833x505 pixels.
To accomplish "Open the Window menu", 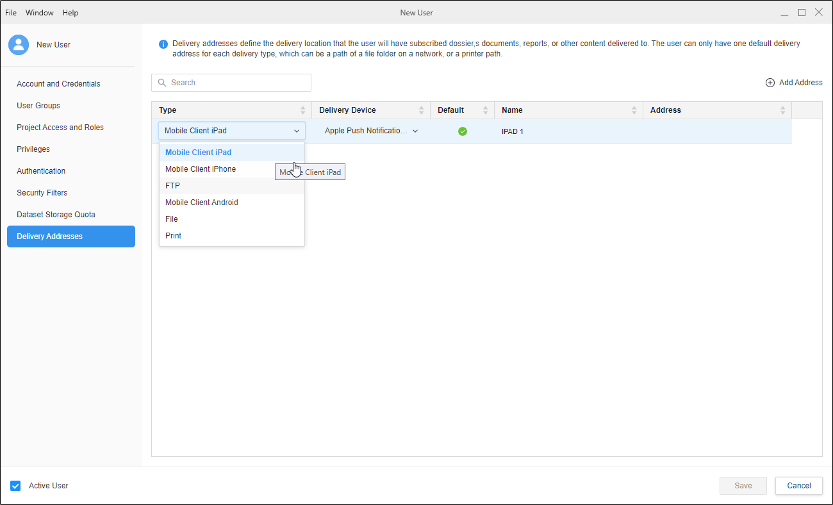I will [x=40, y=13].
